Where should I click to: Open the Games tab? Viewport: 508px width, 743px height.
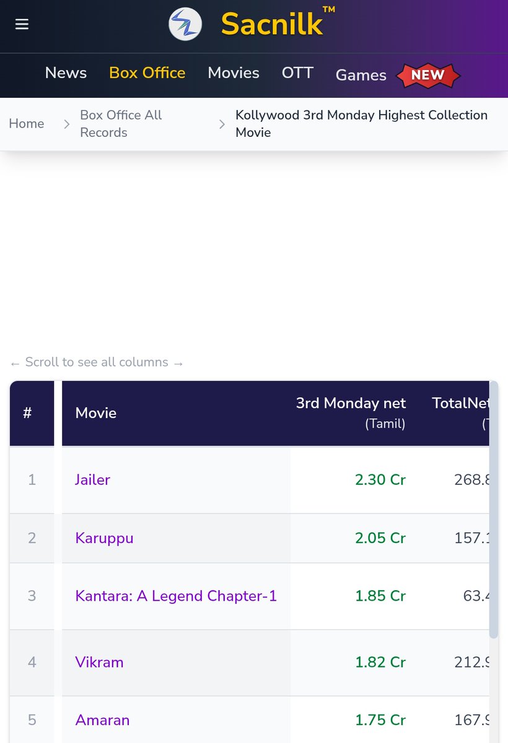(x=361, y=75)
